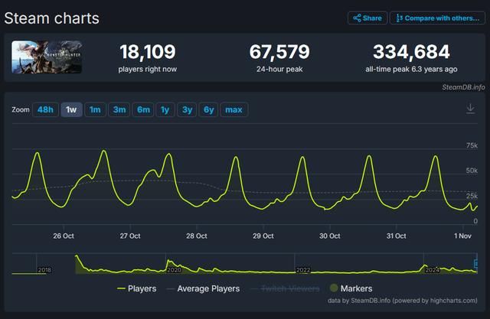The width and height of the screenshot is (490, 319).
Task: Click the 2022 mark in the navigator
Action: pyautogui.click(x=303, y=270)
